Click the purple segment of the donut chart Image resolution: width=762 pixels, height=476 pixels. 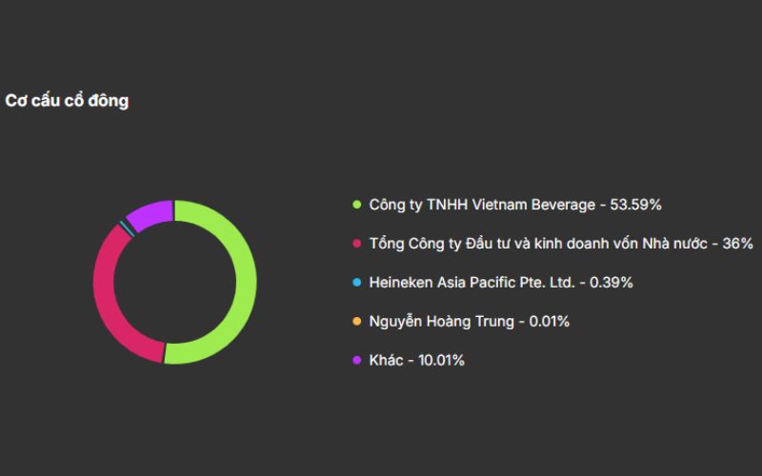(150, 214)
